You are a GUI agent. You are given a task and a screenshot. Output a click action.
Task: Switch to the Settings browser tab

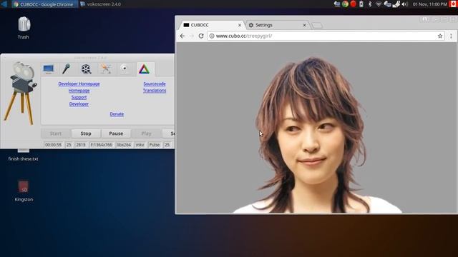(x=277, y=25)
